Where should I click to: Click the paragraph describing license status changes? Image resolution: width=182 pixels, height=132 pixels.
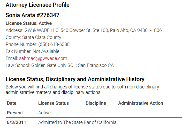coord(82,89)
